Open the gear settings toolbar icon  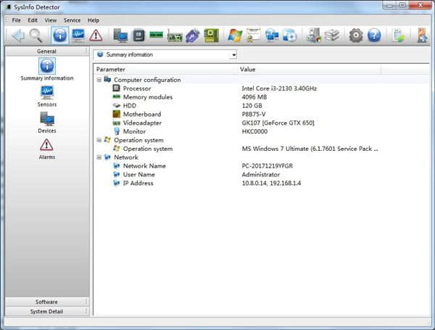[x=355, y=35]
